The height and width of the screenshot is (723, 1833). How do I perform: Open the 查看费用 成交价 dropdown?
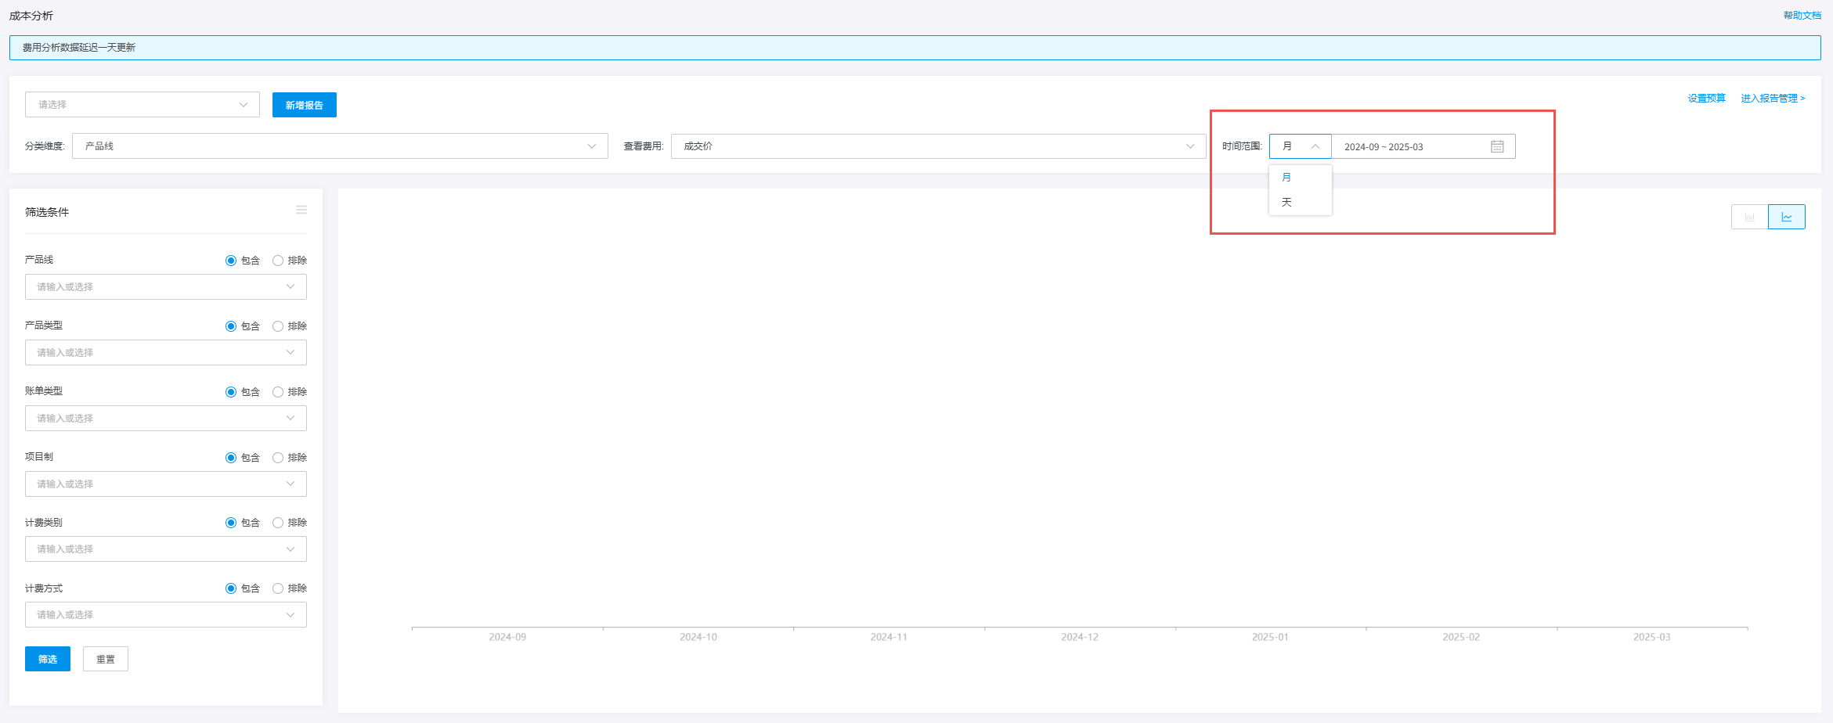pyautogui.click(x=938, y=146)
